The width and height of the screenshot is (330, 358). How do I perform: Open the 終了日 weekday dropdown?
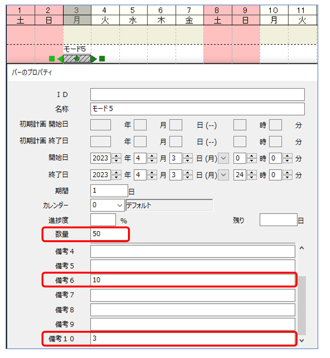click(x=223, y=175)
